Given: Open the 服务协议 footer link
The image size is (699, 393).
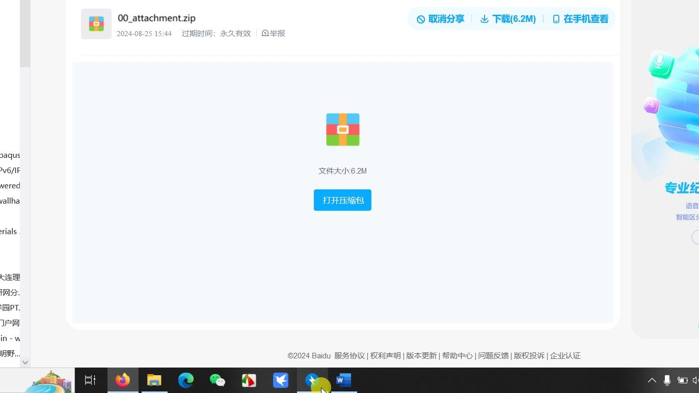Looking at the screenshot, I should pyautogui.click(x=349, y=356).
